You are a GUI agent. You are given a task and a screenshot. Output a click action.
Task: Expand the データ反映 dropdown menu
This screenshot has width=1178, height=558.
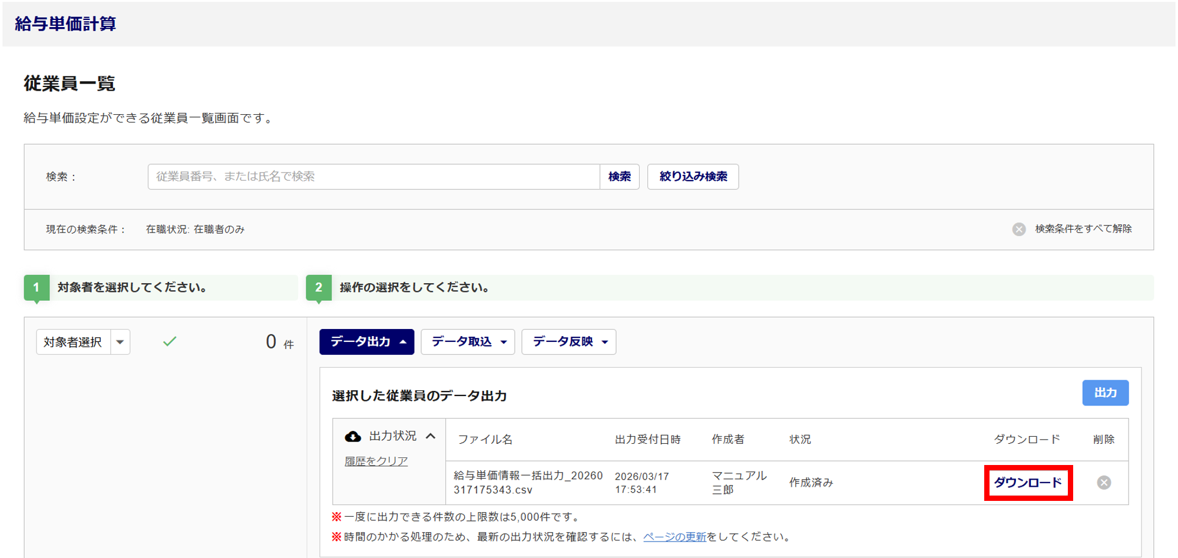(x=569, y=342)
